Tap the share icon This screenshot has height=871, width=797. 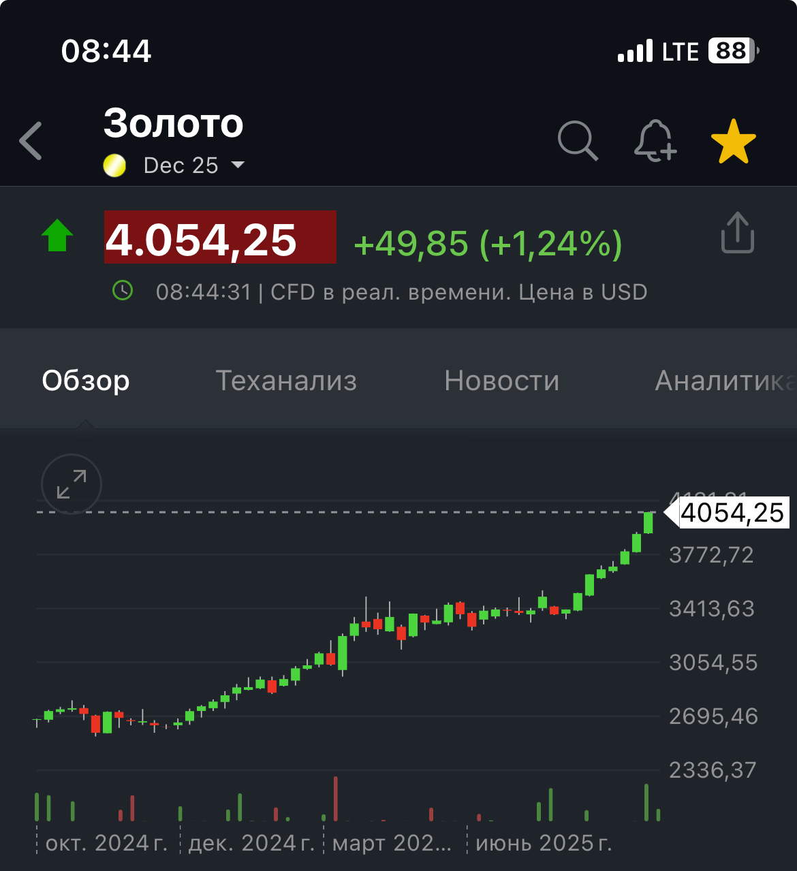(737, 233)
